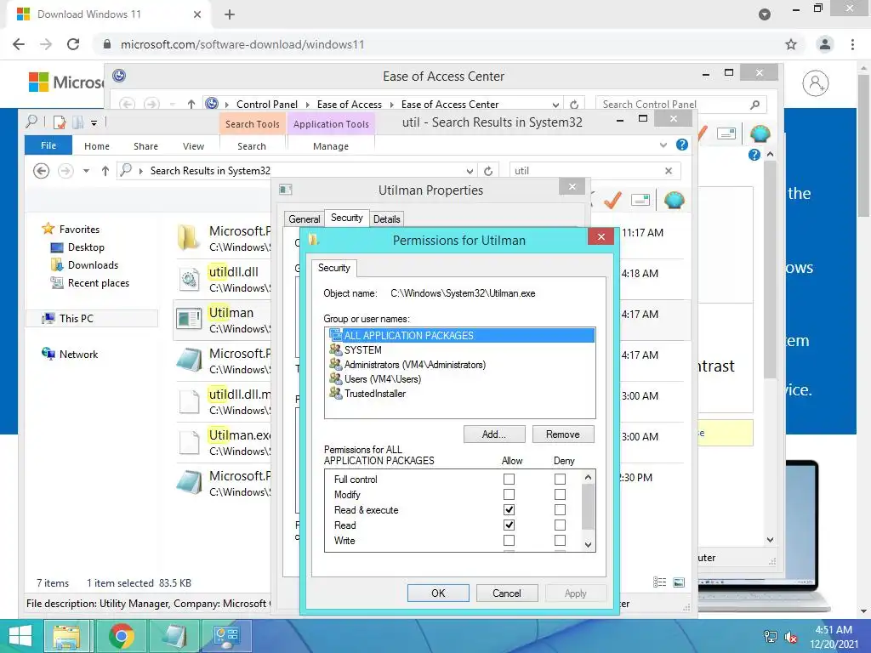Open recent locations dropdown in Explorer
The width and height of the screenshot is (871, 653).
[86, 171]
